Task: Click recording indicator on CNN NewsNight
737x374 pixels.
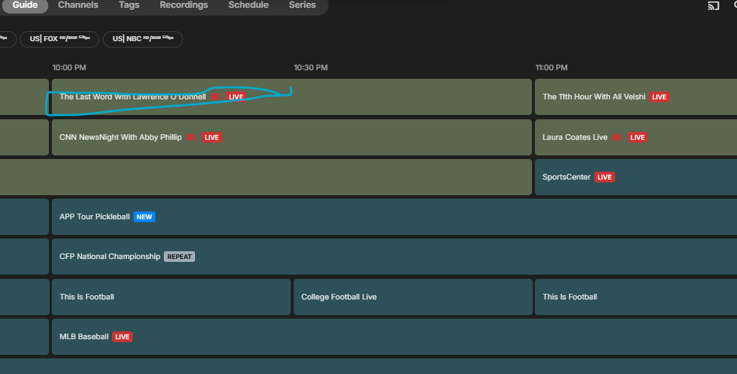Action: [x=192, y=138]
